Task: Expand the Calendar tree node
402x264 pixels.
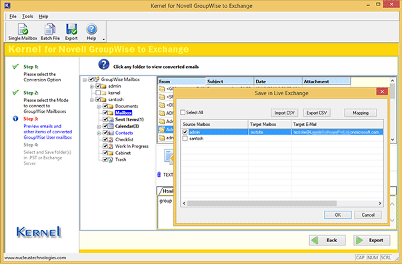Action: pos(99,127)
